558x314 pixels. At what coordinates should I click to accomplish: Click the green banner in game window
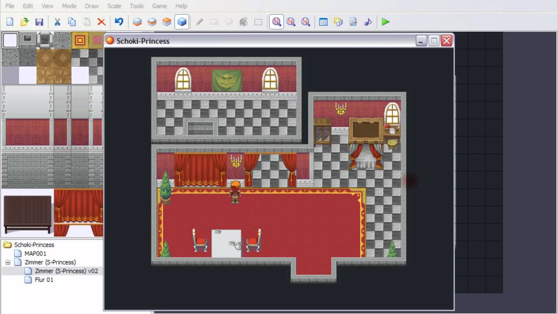click(x=227, y=80)
